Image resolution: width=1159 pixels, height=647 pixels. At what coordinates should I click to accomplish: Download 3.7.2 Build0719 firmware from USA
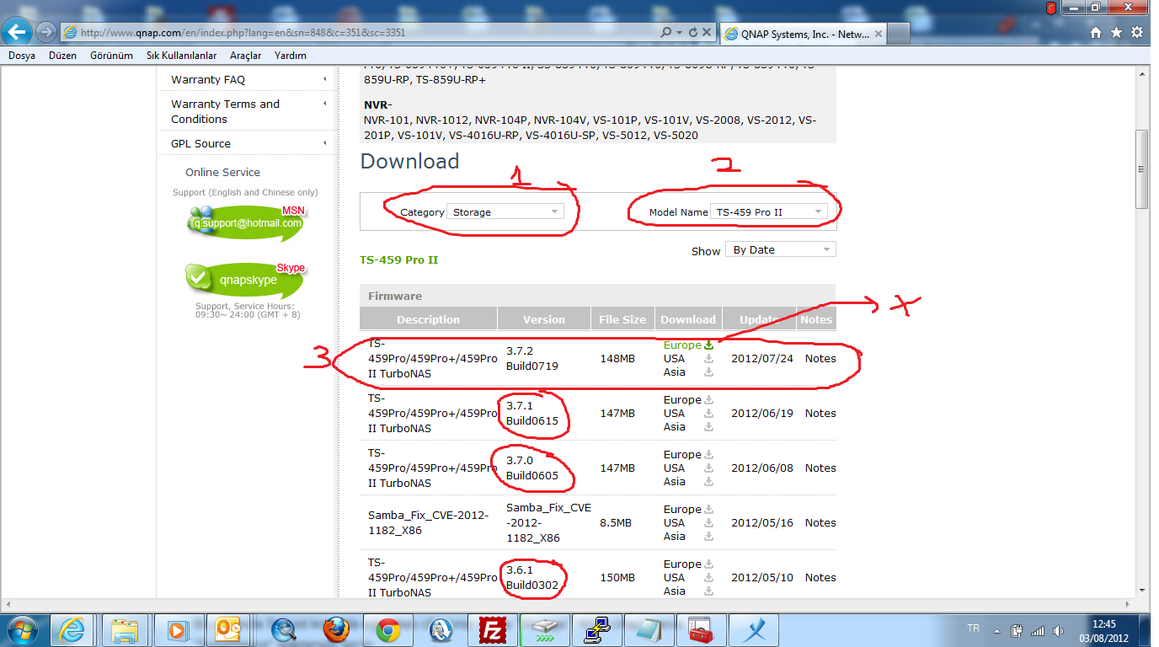pos(708,359)
